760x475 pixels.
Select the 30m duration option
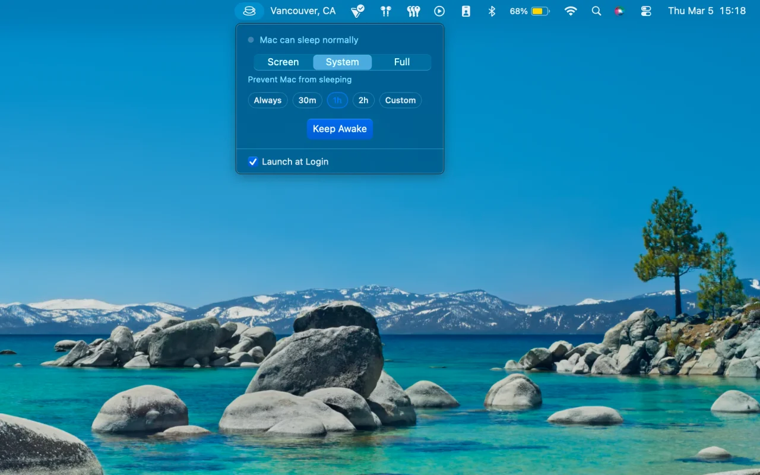pos(307,100)
